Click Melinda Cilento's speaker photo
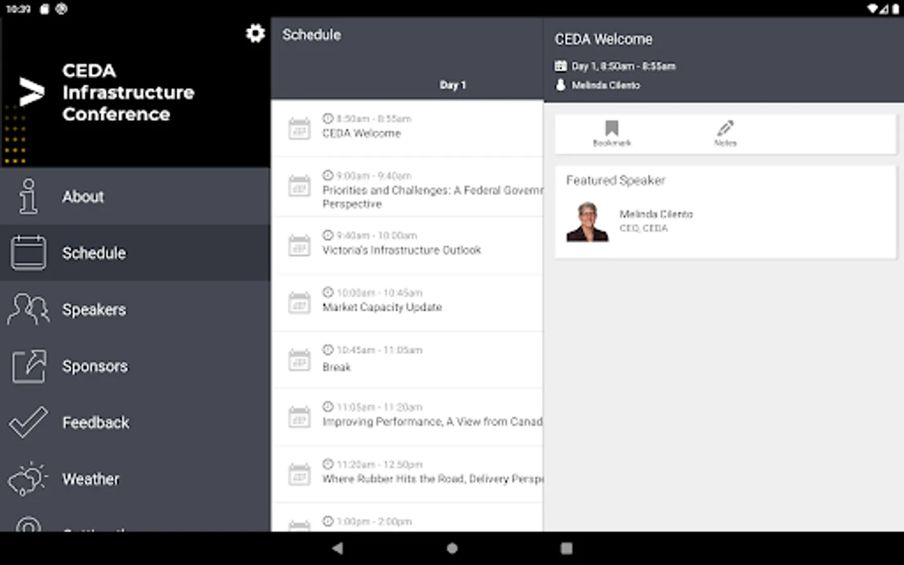904x565 pixels. point(587,222)
